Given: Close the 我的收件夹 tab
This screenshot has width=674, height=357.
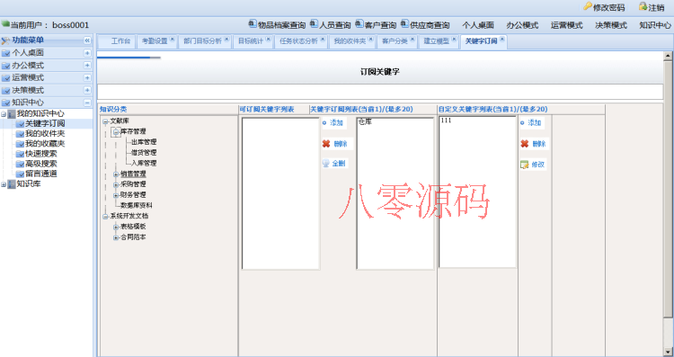Looking at the screenshot, I should coord(370,39).
